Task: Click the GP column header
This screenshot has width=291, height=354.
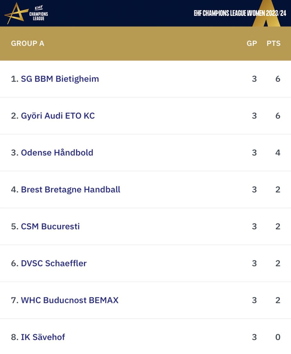Action: coord(252,43)
